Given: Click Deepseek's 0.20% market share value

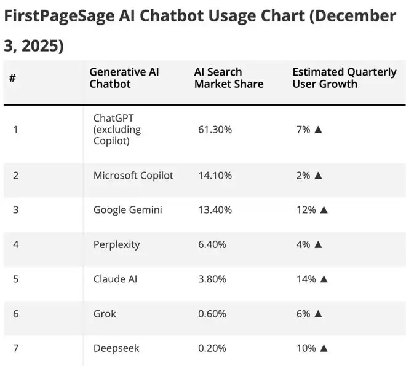Looking at the screenshot, I should 212,348.
